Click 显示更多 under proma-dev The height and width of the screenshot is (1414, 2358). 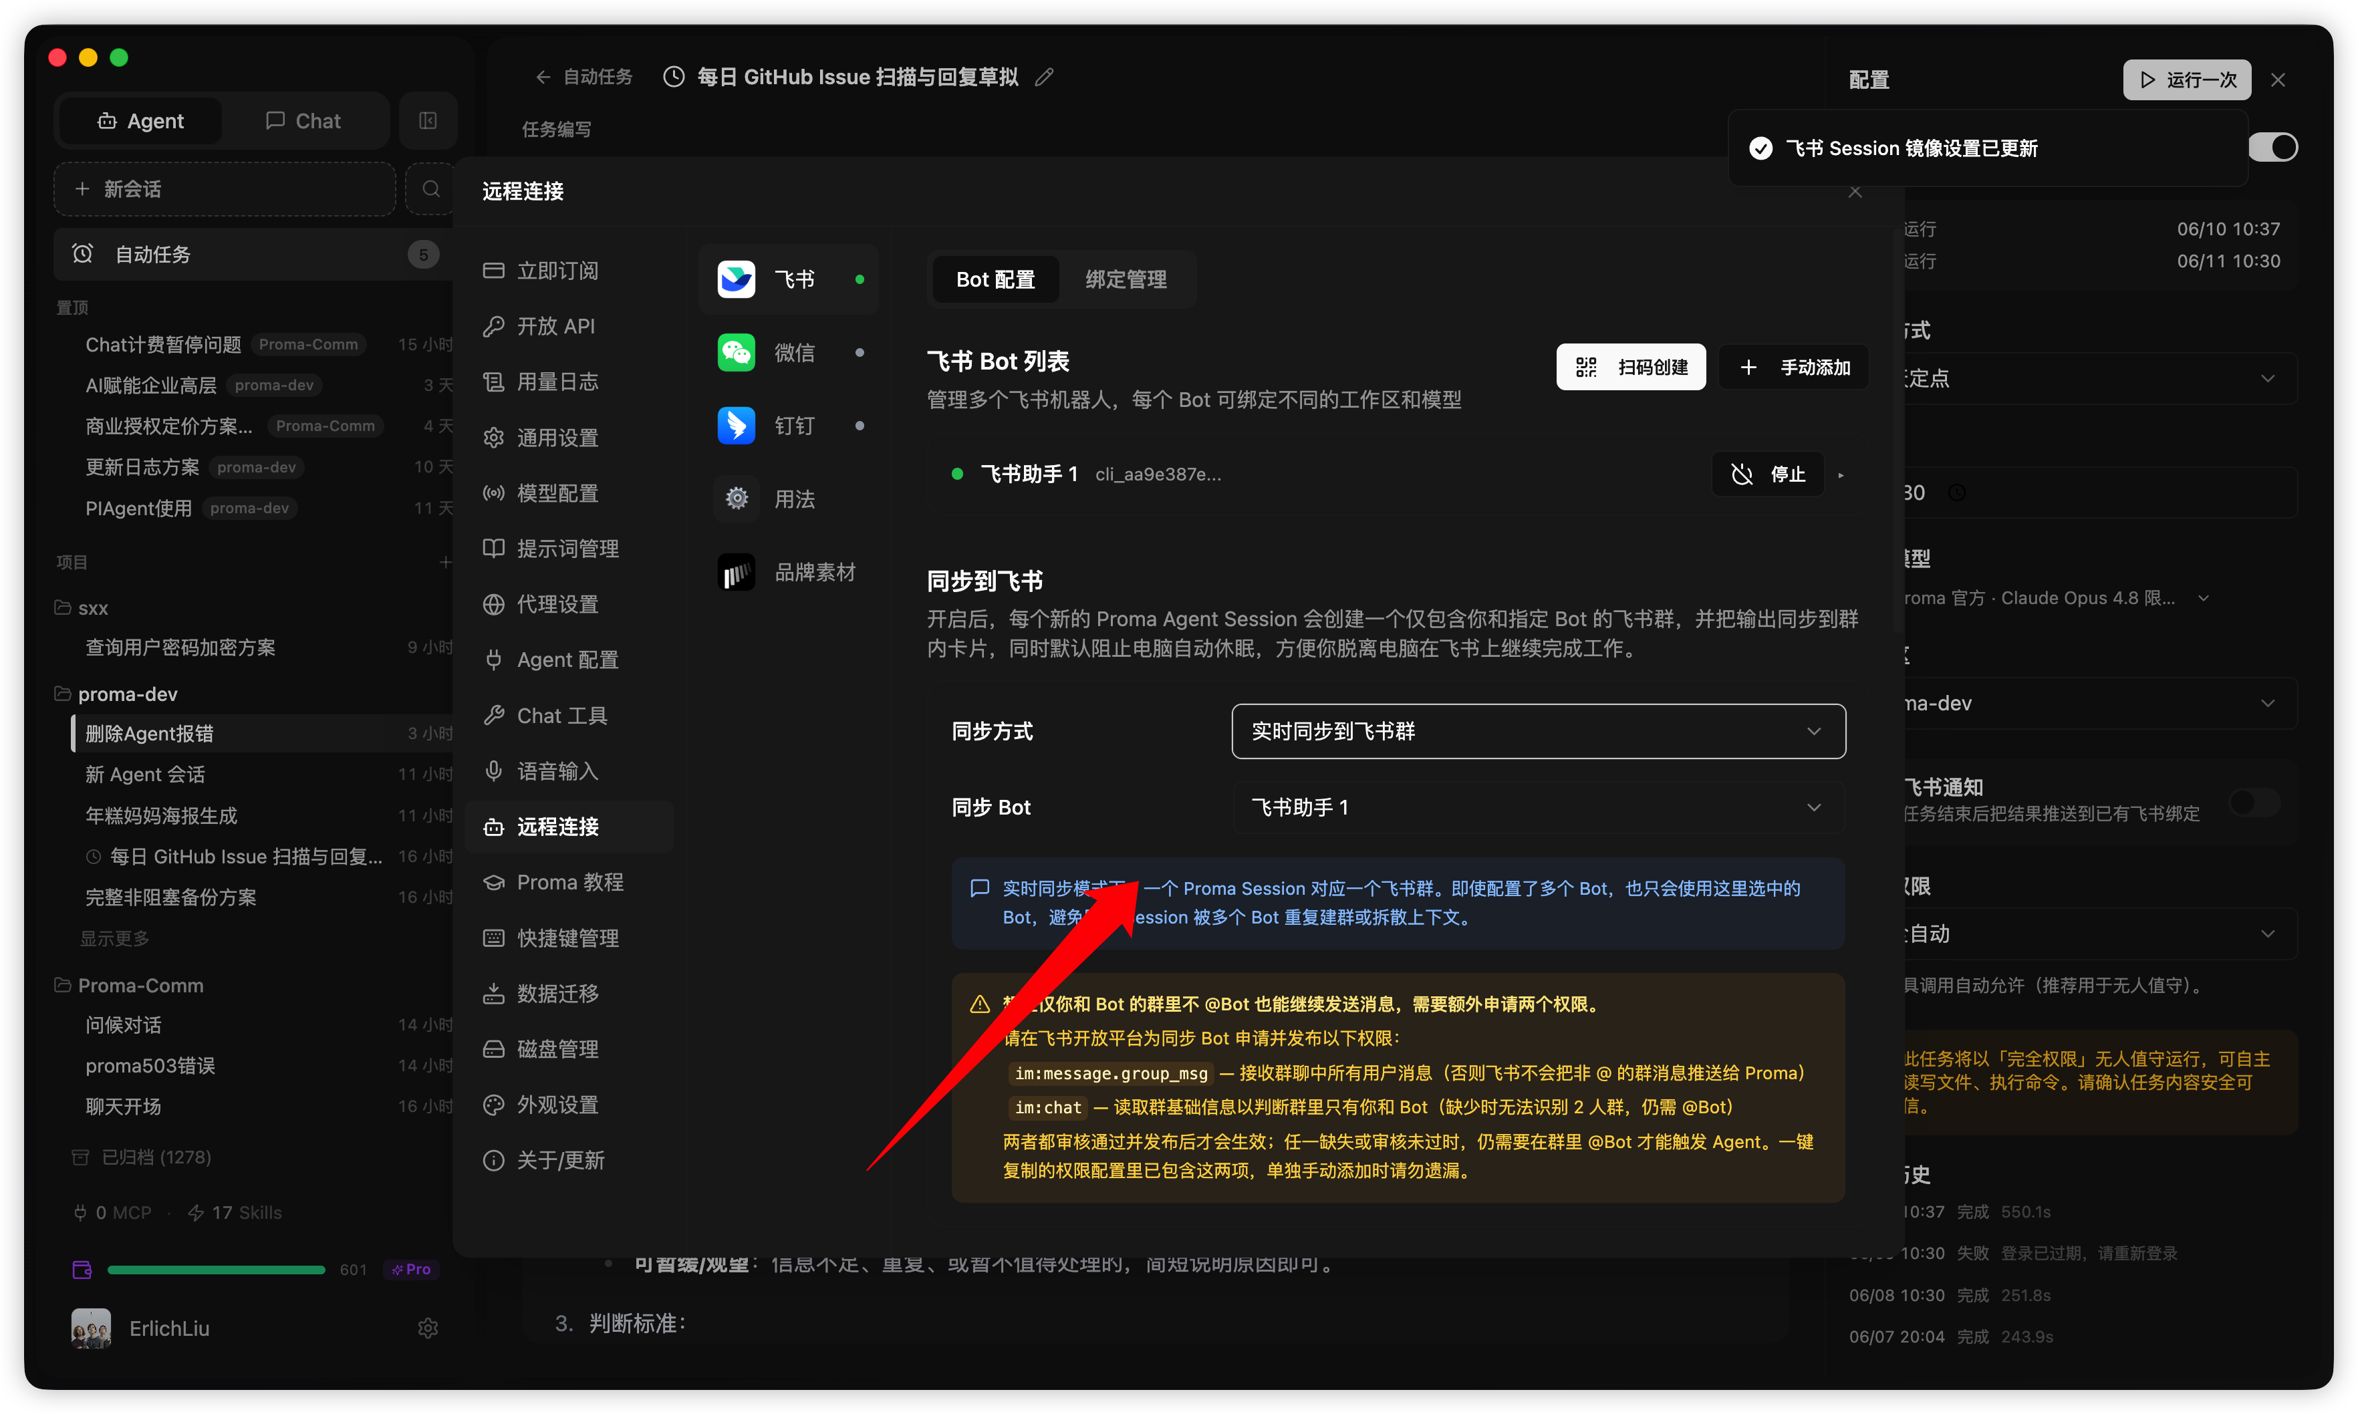coord(114,938)
